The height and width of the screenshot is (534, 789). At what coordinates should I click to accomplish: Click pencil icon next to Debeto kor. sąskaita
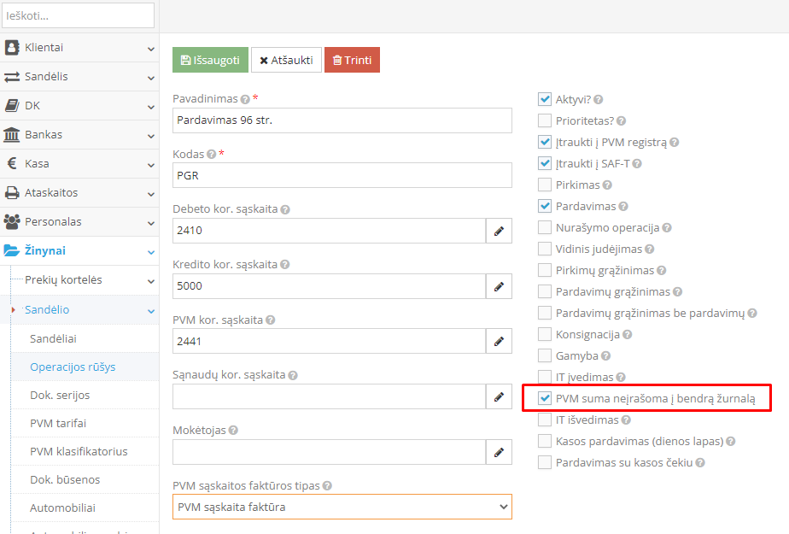tap(499, 231)
